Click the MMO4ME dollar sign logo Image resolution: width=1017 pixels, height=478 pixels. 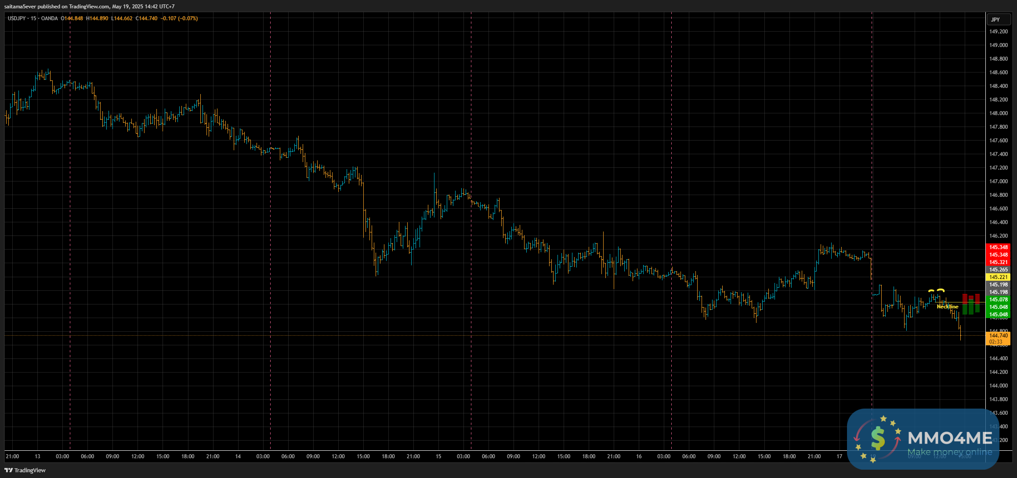point(878,438)
